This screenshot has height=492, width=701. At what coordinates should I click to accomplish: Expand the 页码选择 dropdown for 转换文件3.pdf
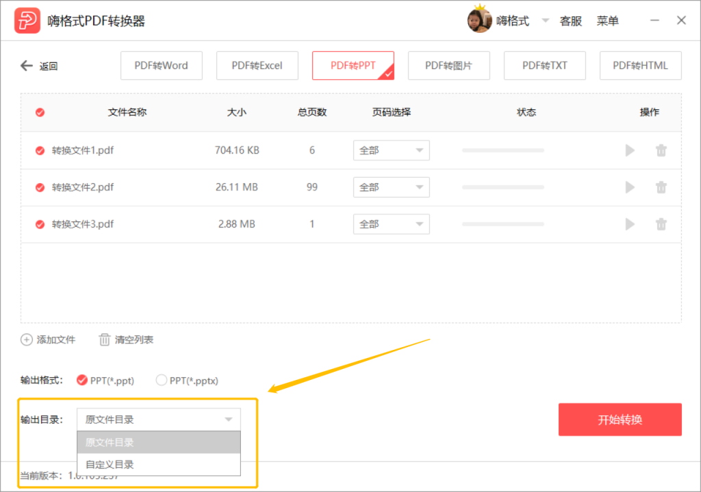[391, 224]
